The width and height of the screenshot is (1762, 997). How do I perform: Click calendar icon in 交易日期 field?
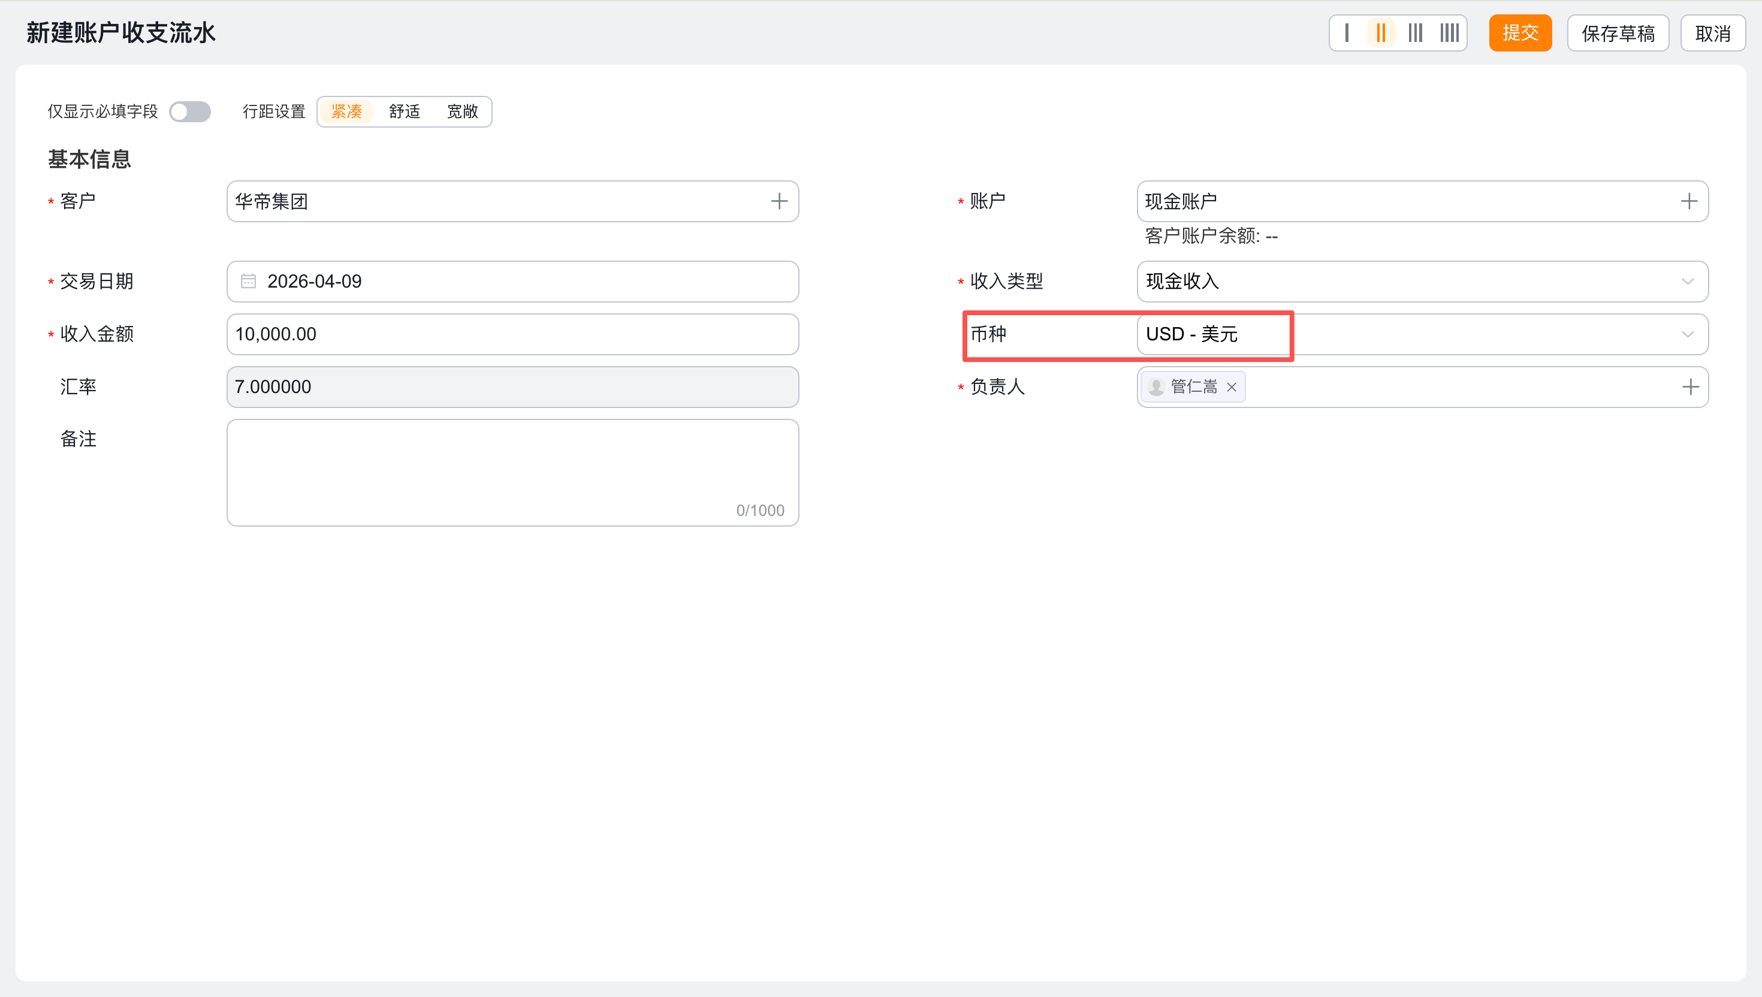248,282
